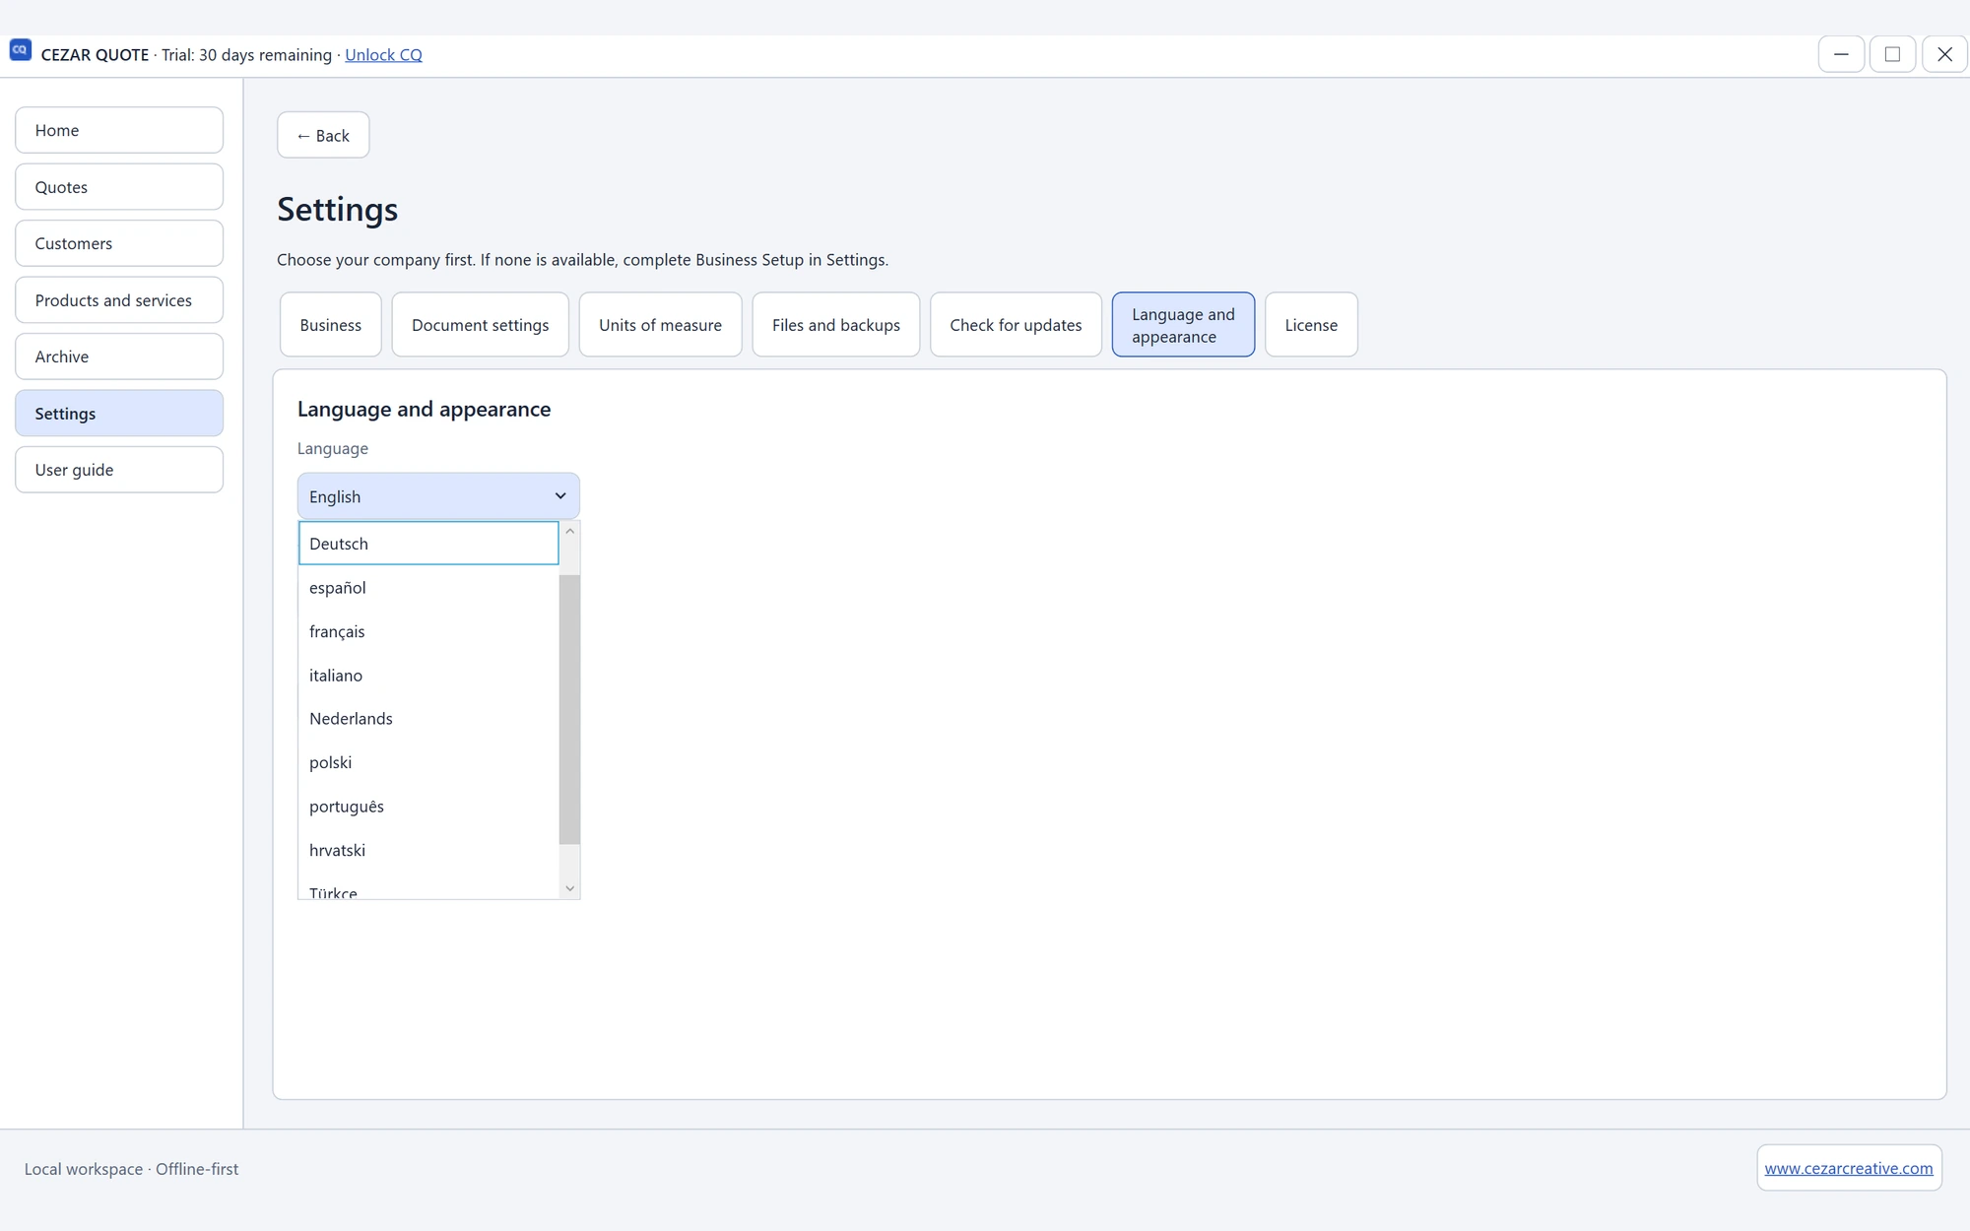Close the CEZAR QUOTE window
This screenshot has height=1231, width=1970.
[1944, 54]
